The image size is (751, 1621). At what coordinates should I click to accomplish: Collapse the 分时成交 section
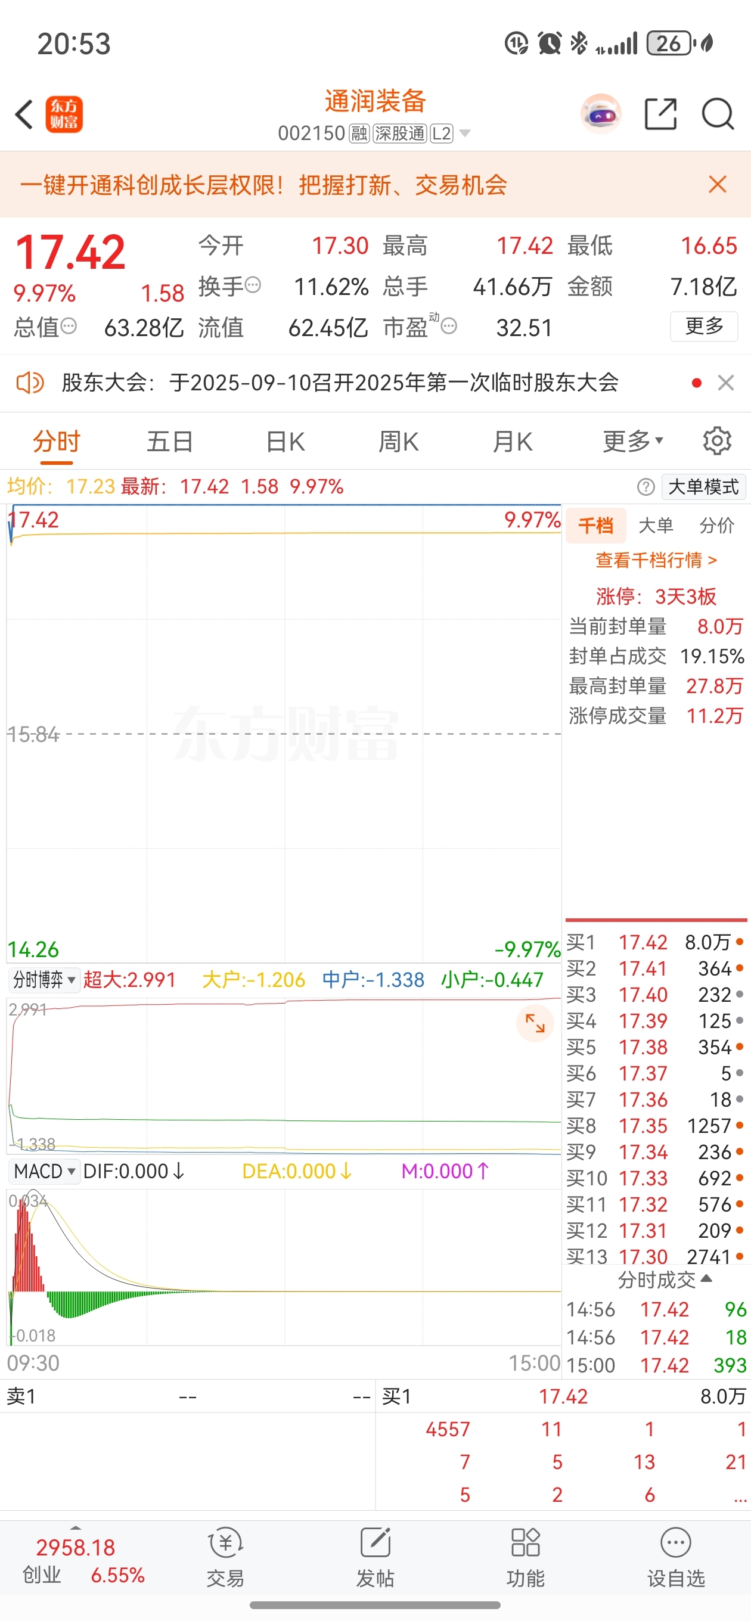(665, 1280)
